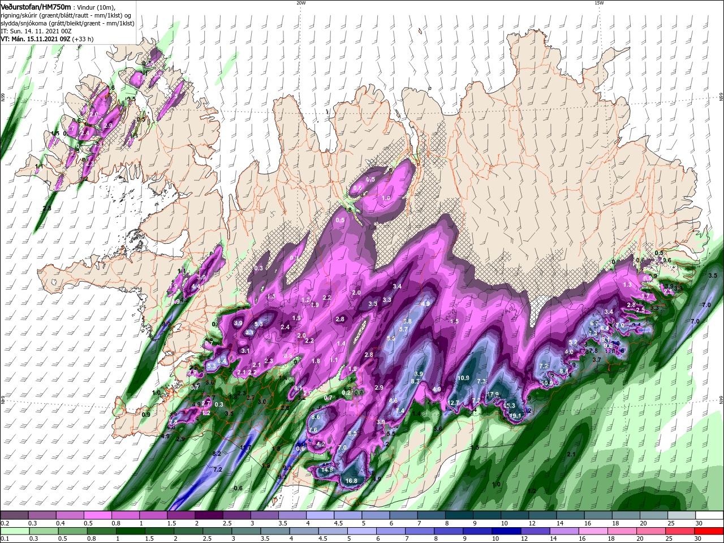This screenshot has width=724, height=543.
Task: Click the VT: Mán. 15.11.2021 09Z line
Action: tap(35, 39)
